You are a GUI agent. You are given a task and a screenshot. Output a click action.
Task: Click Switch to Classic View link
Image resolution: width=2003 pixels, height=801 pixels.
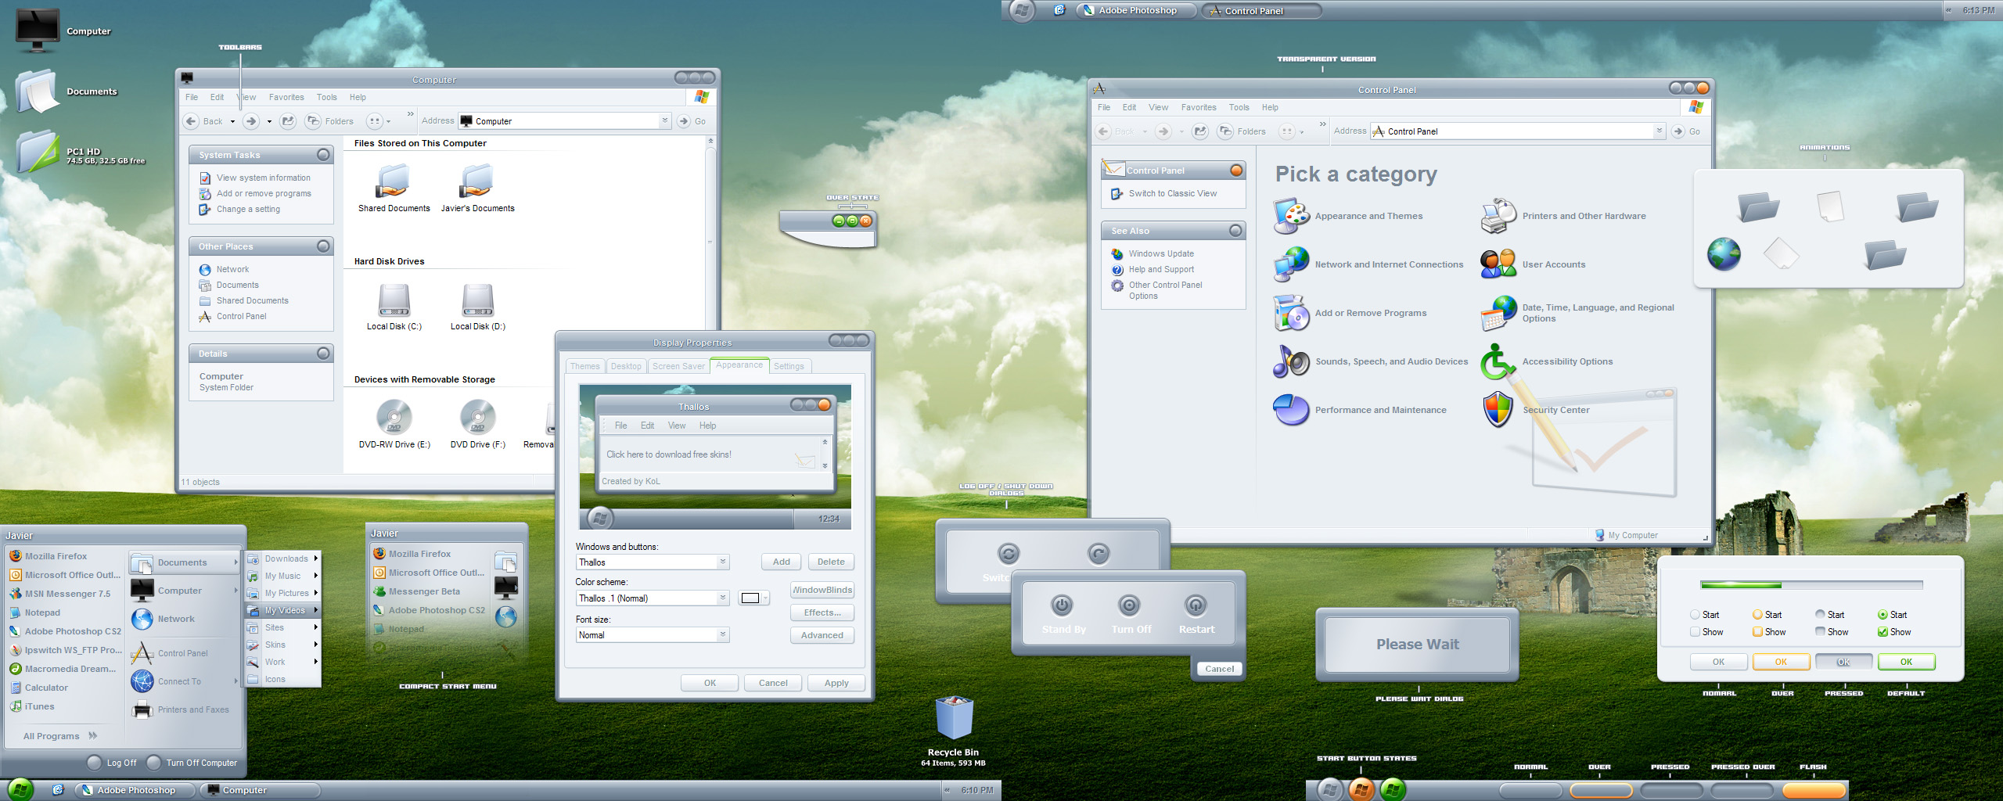[x=1172, y=193]
